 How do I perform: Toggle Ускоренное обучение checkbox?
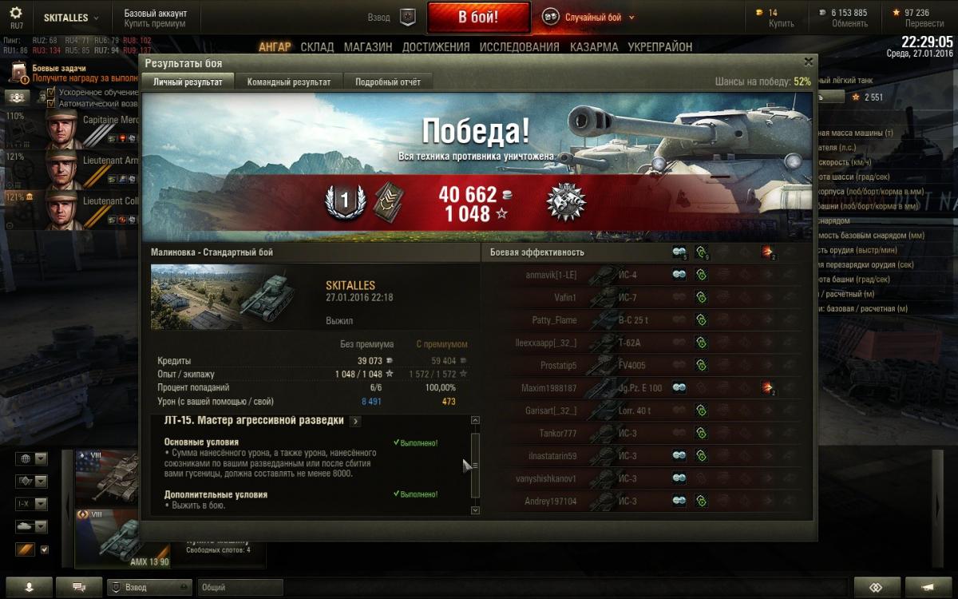coord(51,93)
